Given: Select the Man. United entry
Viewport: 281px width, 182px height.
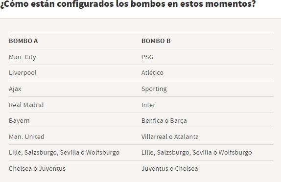Looking at the screenshot, I should [26, 137].
